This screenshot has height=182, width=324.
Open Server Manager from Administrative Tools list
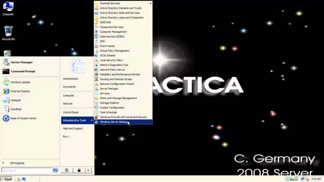(x=123, y=89)
